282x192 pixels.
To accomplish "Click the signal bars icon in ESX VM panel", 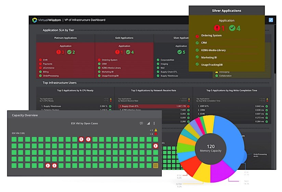I will pyautogui.click(x=148, y=123).
